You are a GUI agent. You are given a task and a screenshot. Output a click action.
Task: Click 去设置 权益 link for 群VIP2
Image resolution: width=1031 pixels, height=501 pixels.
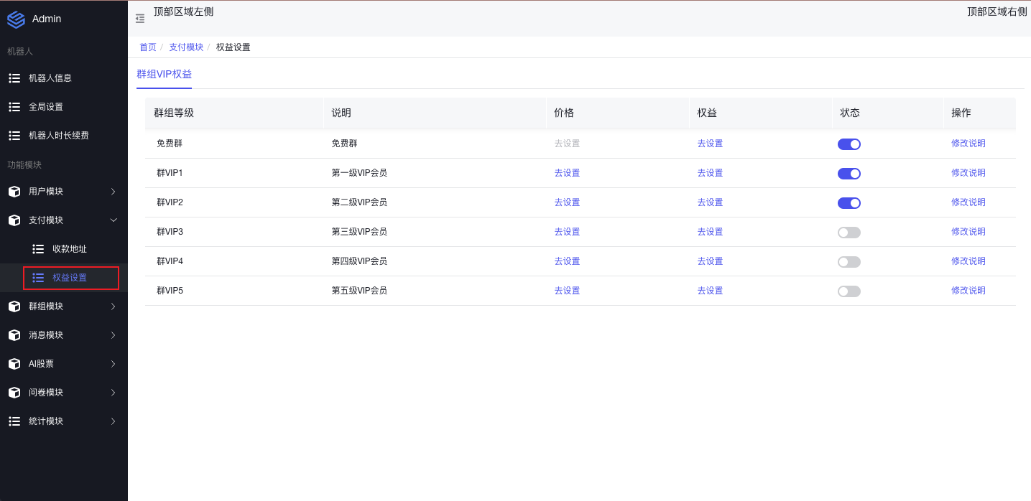[x=710, y=202]
